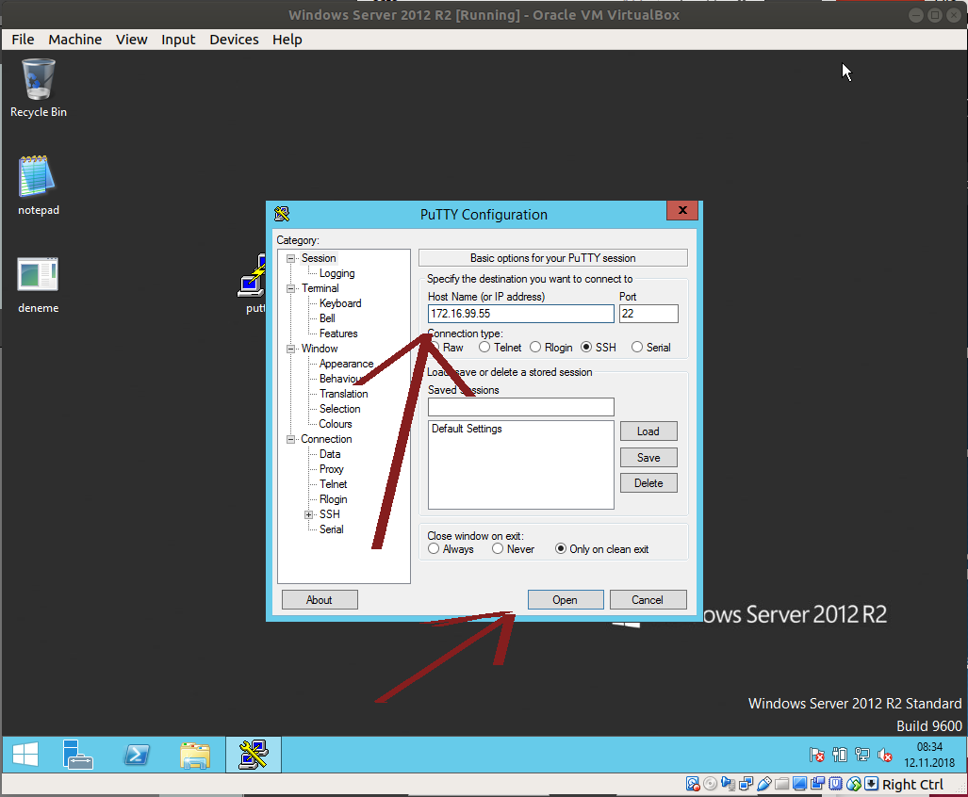Screen dimensions: 968x797
Task: Open the network tray icon
Action: [x=861, y=755]
